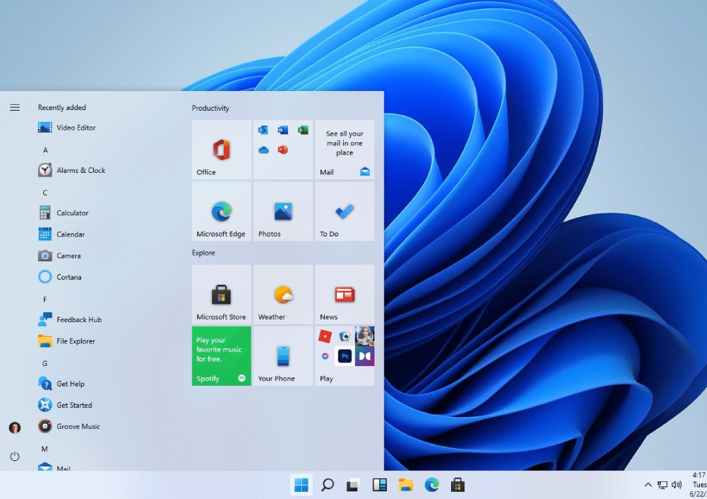Open Outlook icon in Office apps tile
Image resolution: width=707 pixels, height=499 pixels.
(263, 130)
